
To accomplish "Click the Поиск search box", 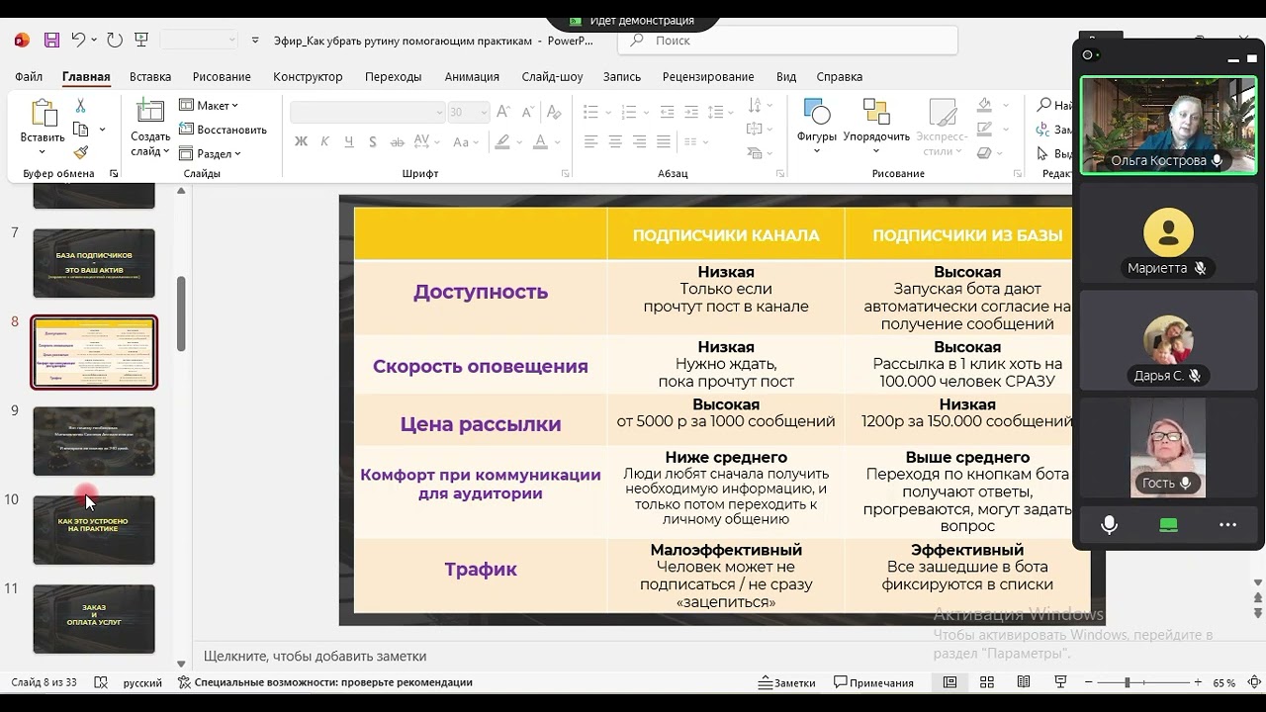I will (787, 41).
